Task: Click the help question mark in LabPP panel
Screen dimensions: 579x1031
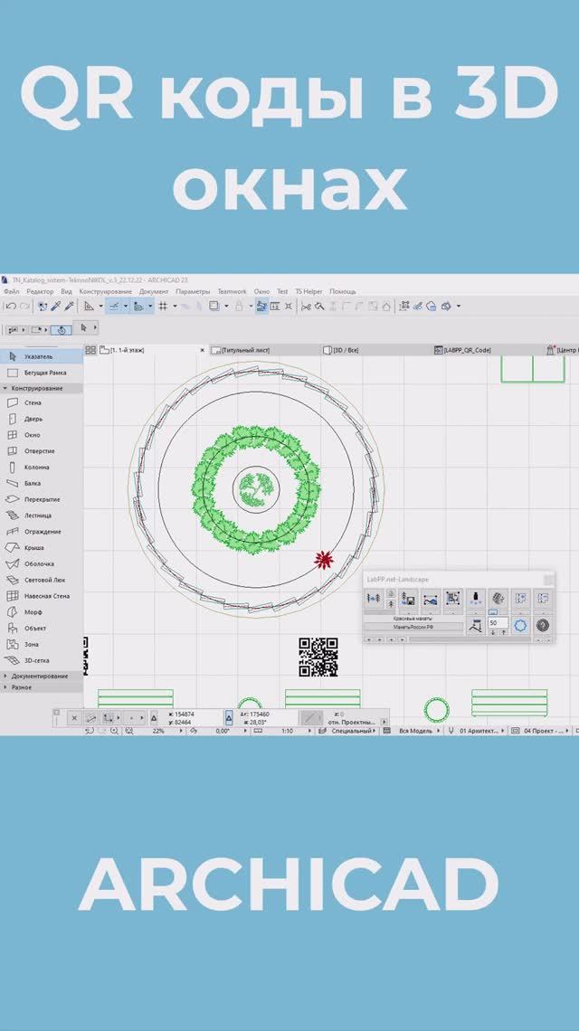Action: pos(543,625)
